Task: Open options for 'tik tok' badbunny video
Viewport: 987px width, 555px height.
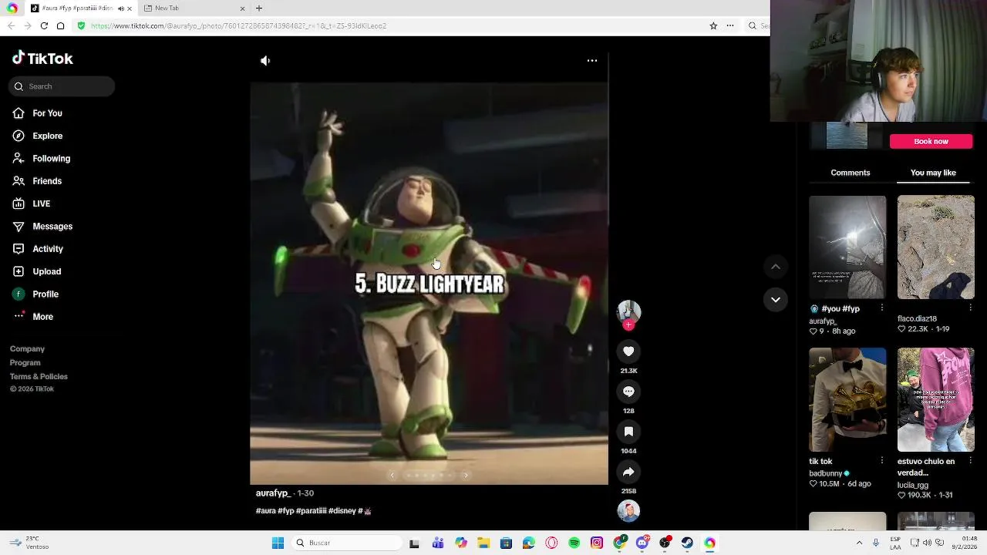Action: tap(882, 461)
